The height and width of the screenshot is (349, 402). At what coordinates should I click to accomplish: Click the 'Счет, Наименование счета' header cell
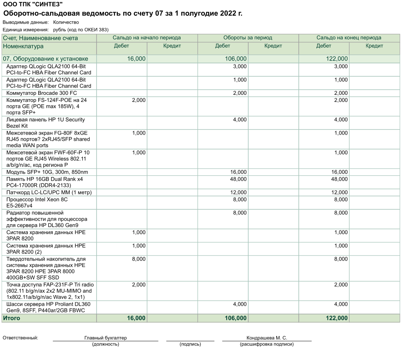point(49,38)
